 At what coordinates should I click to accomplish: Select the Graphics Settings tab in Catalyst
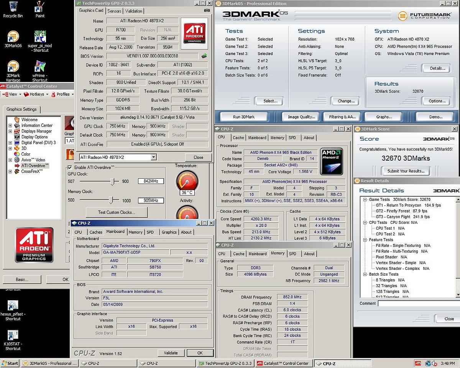(21, 109)
